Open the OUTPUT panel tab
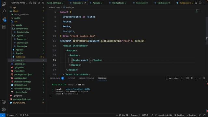The width and height of the screenshot is (208, 117). point(71,78)
